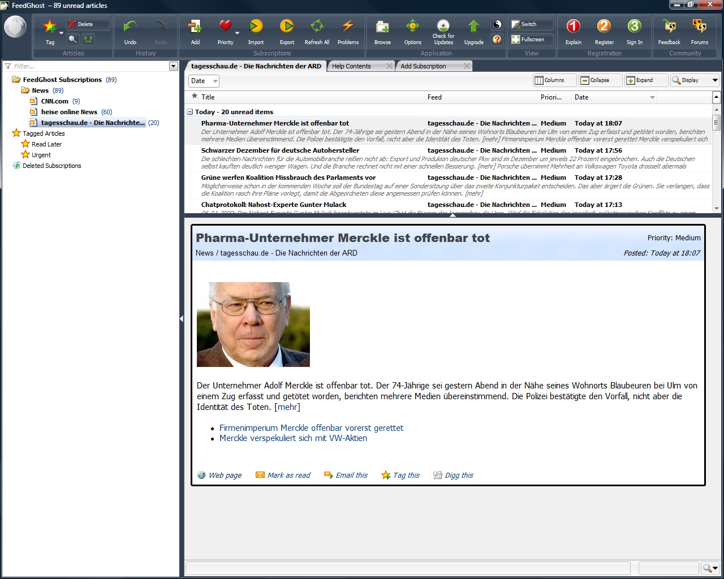
Task: Select heise online News feed
Action: coord(69,112)
